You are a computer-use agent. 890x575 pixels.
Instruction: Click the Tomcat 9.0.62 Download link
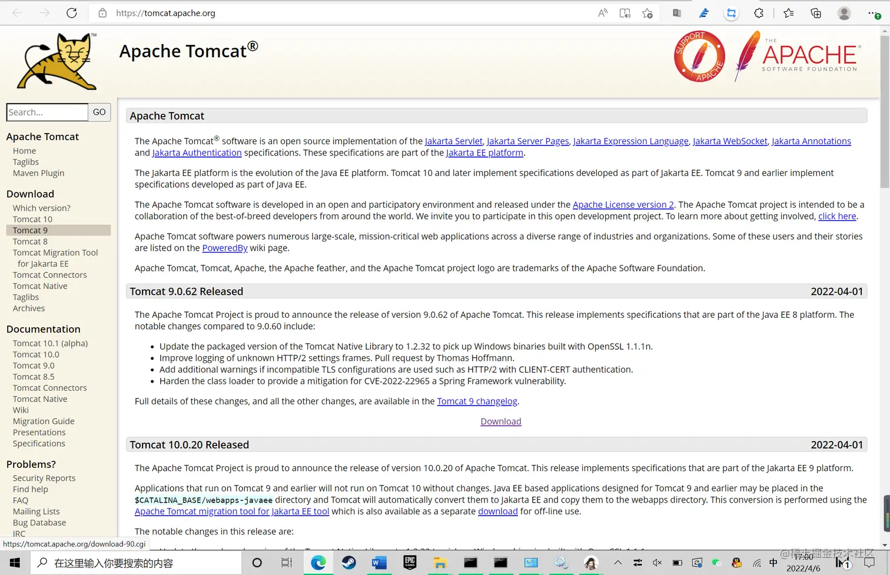pyautogui.click(x=501, y=421)
